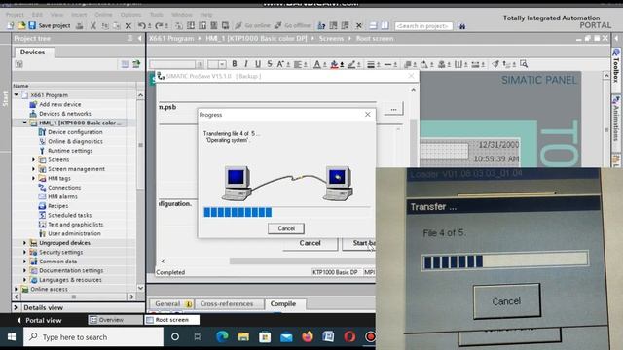Screen dimensions: 623x350
Task: Expand the Details view panel
Action: [16, 307]
